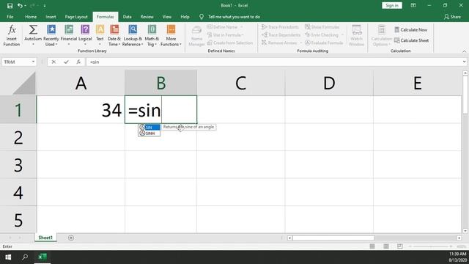469x264 pixels.
Task: Open the Help tab
Action: coord(185,17)
